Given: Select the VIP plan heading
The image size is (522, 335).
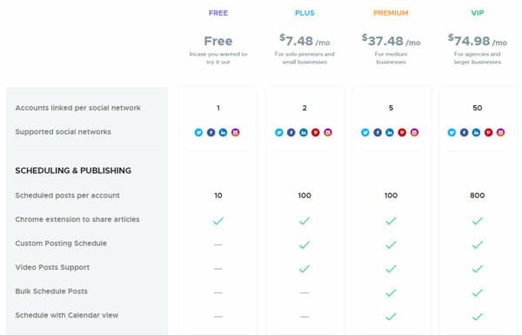Looking at the screenshot, I should 478,13.
